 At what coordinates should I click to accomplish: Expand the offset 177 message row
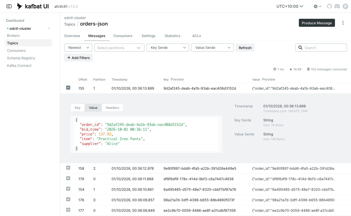click(x=68, y=210)
